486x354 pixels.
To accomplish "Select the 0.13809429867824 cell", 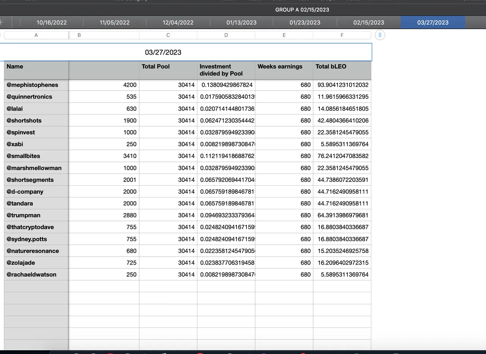I will pyautogui.click(x=226, y=85).
